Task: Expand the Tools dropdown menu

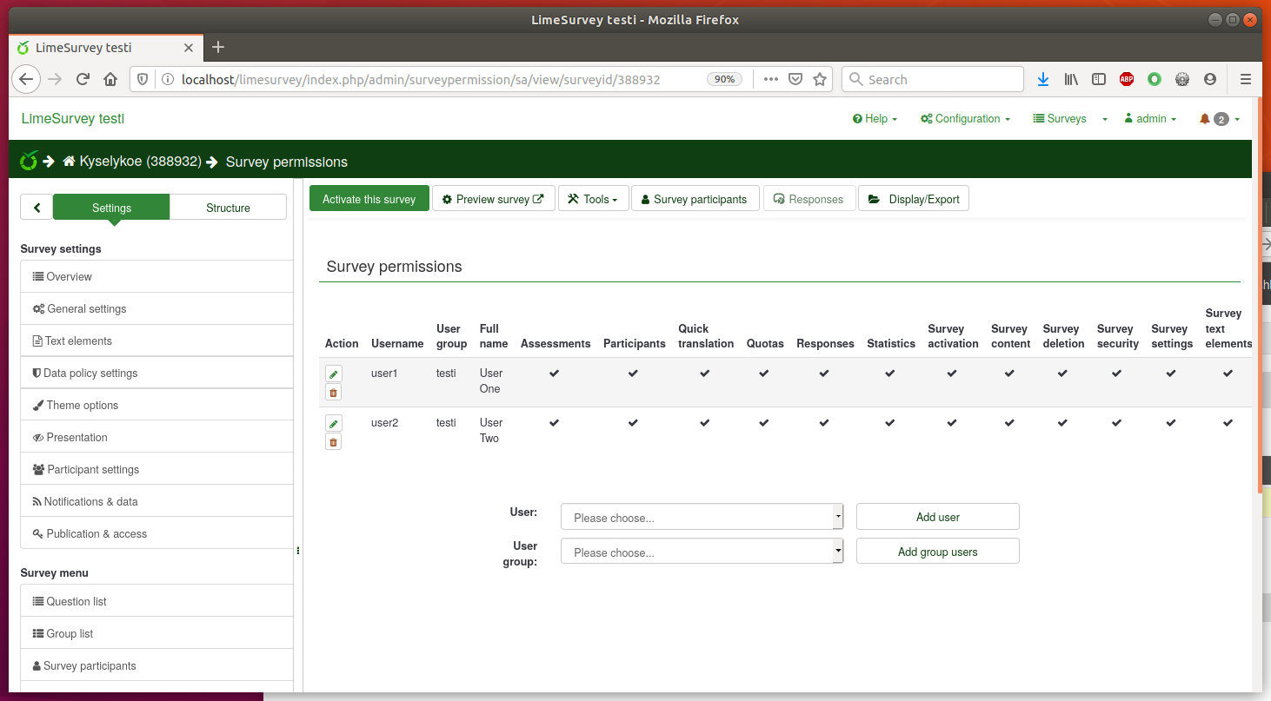Action: coord(593,199)
